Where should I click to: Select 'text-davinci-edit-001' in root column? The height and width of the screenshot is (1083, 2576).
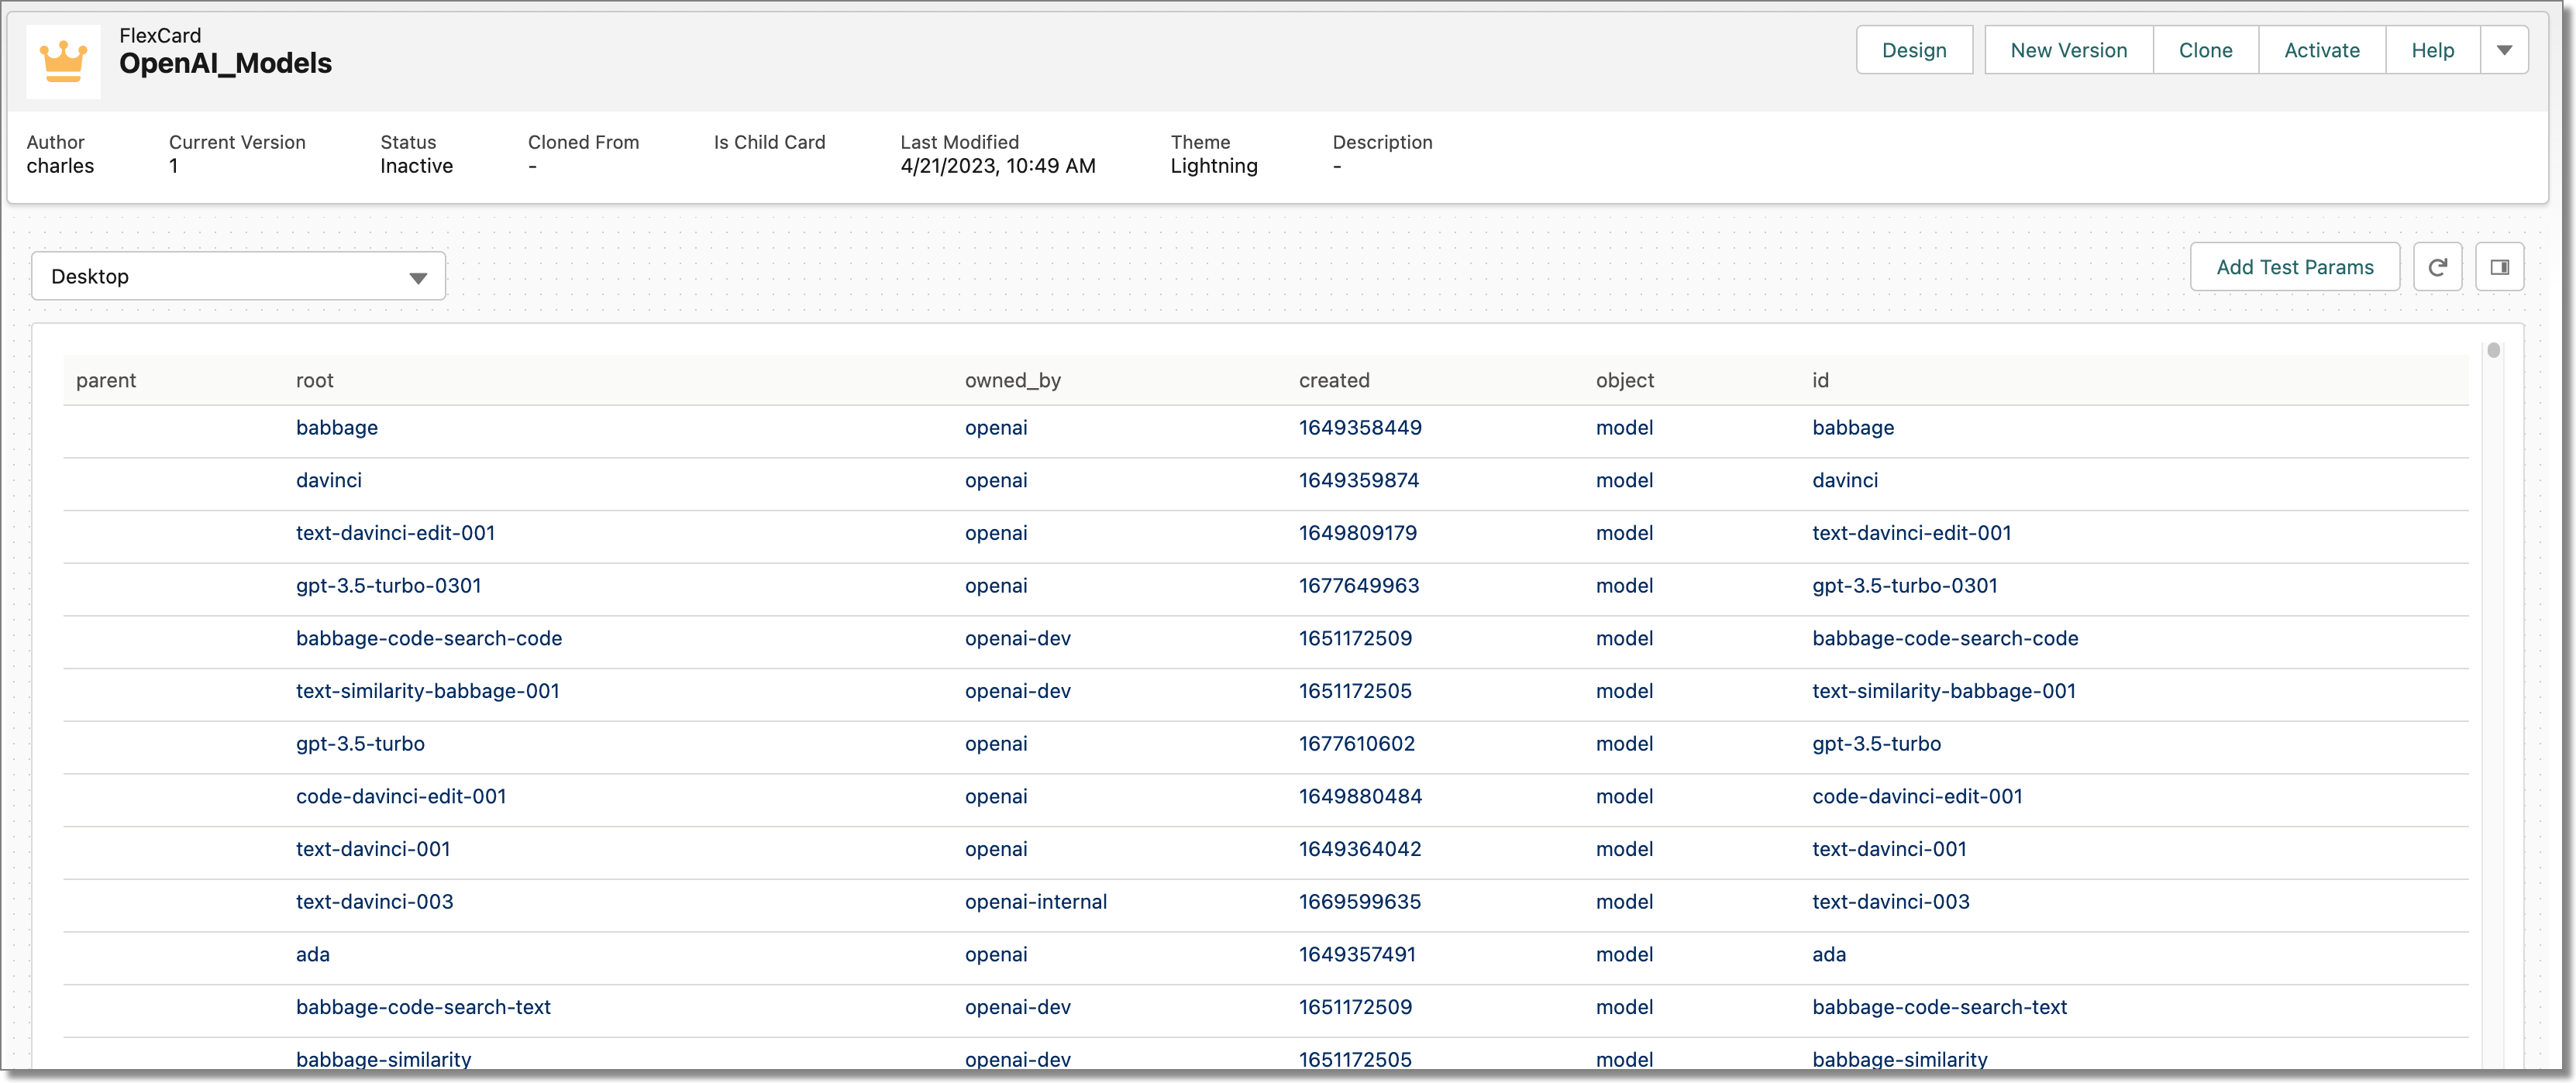[x=395, y=533]
